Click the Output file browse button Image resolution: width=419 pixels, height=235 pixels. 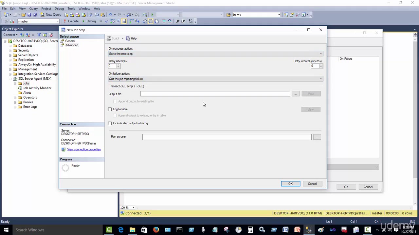coord(295,94)
